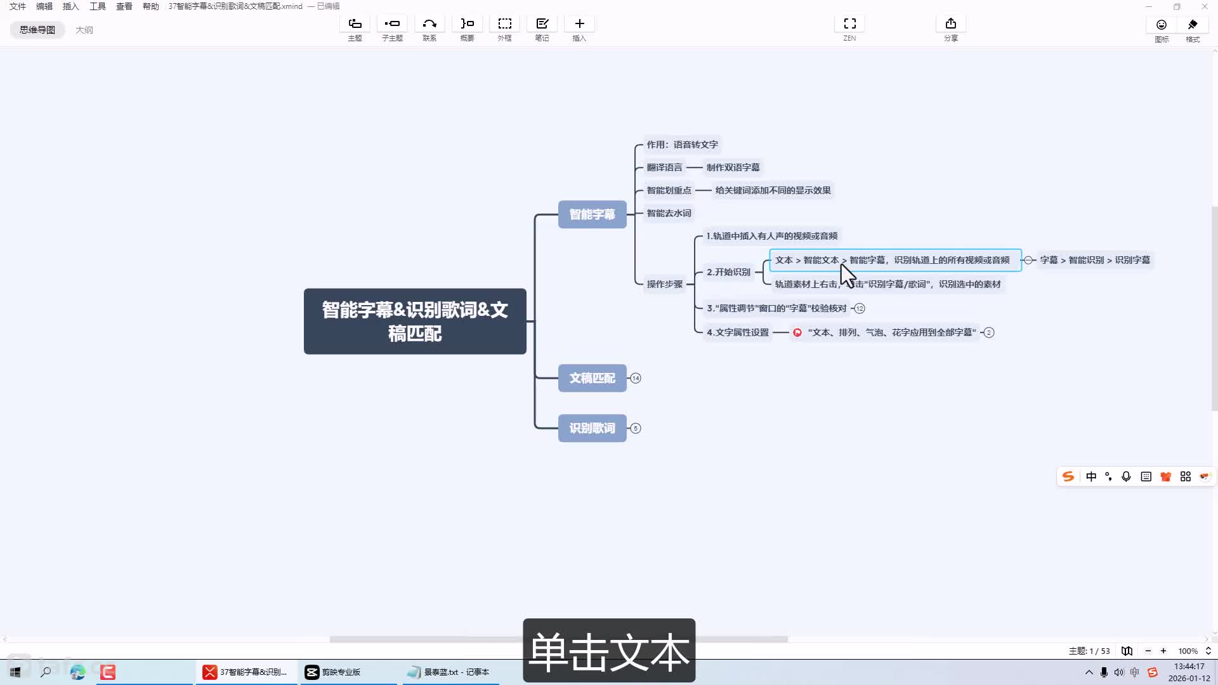Screen dimensions: 1218x685
Task: Click the 外框 boundary icon
Action: click(504, 24)
